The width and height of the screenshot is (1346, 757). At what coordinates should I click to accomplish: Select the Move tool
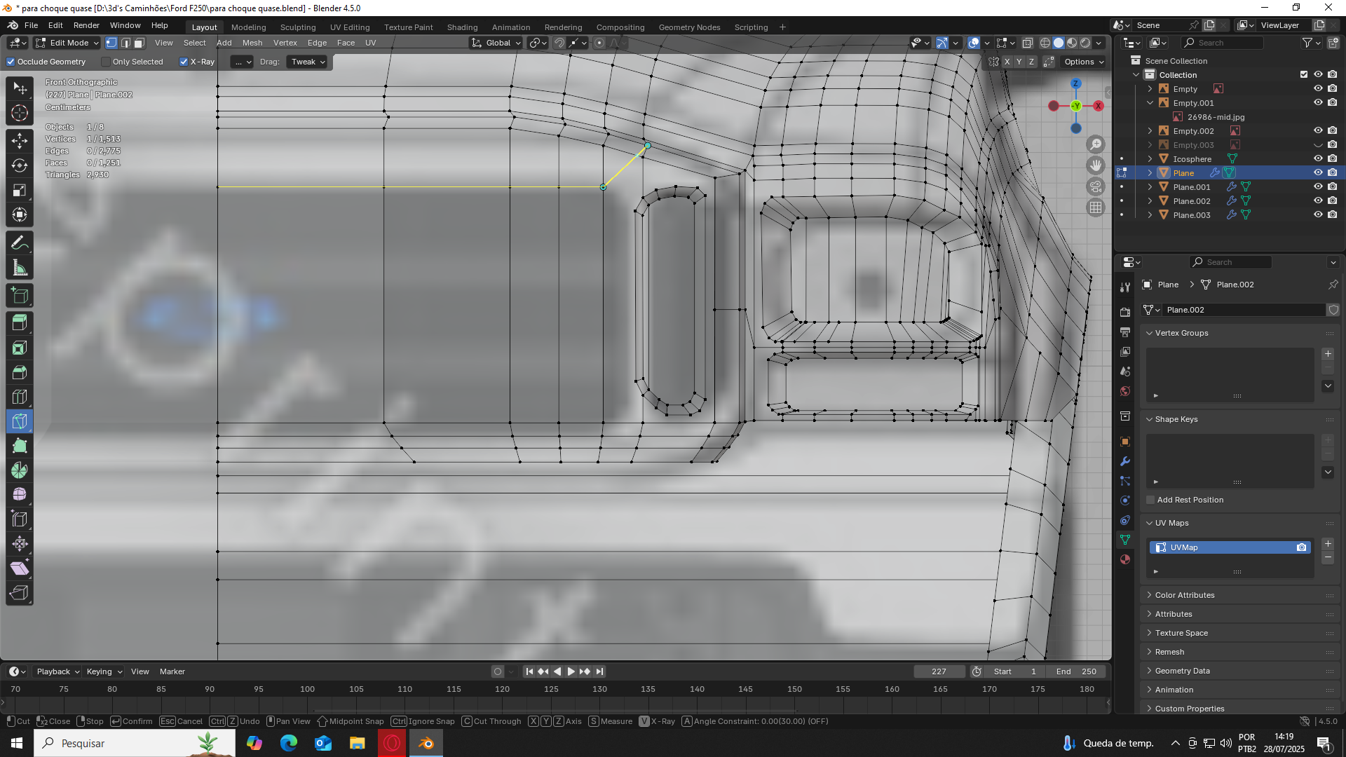pos(20,140)
